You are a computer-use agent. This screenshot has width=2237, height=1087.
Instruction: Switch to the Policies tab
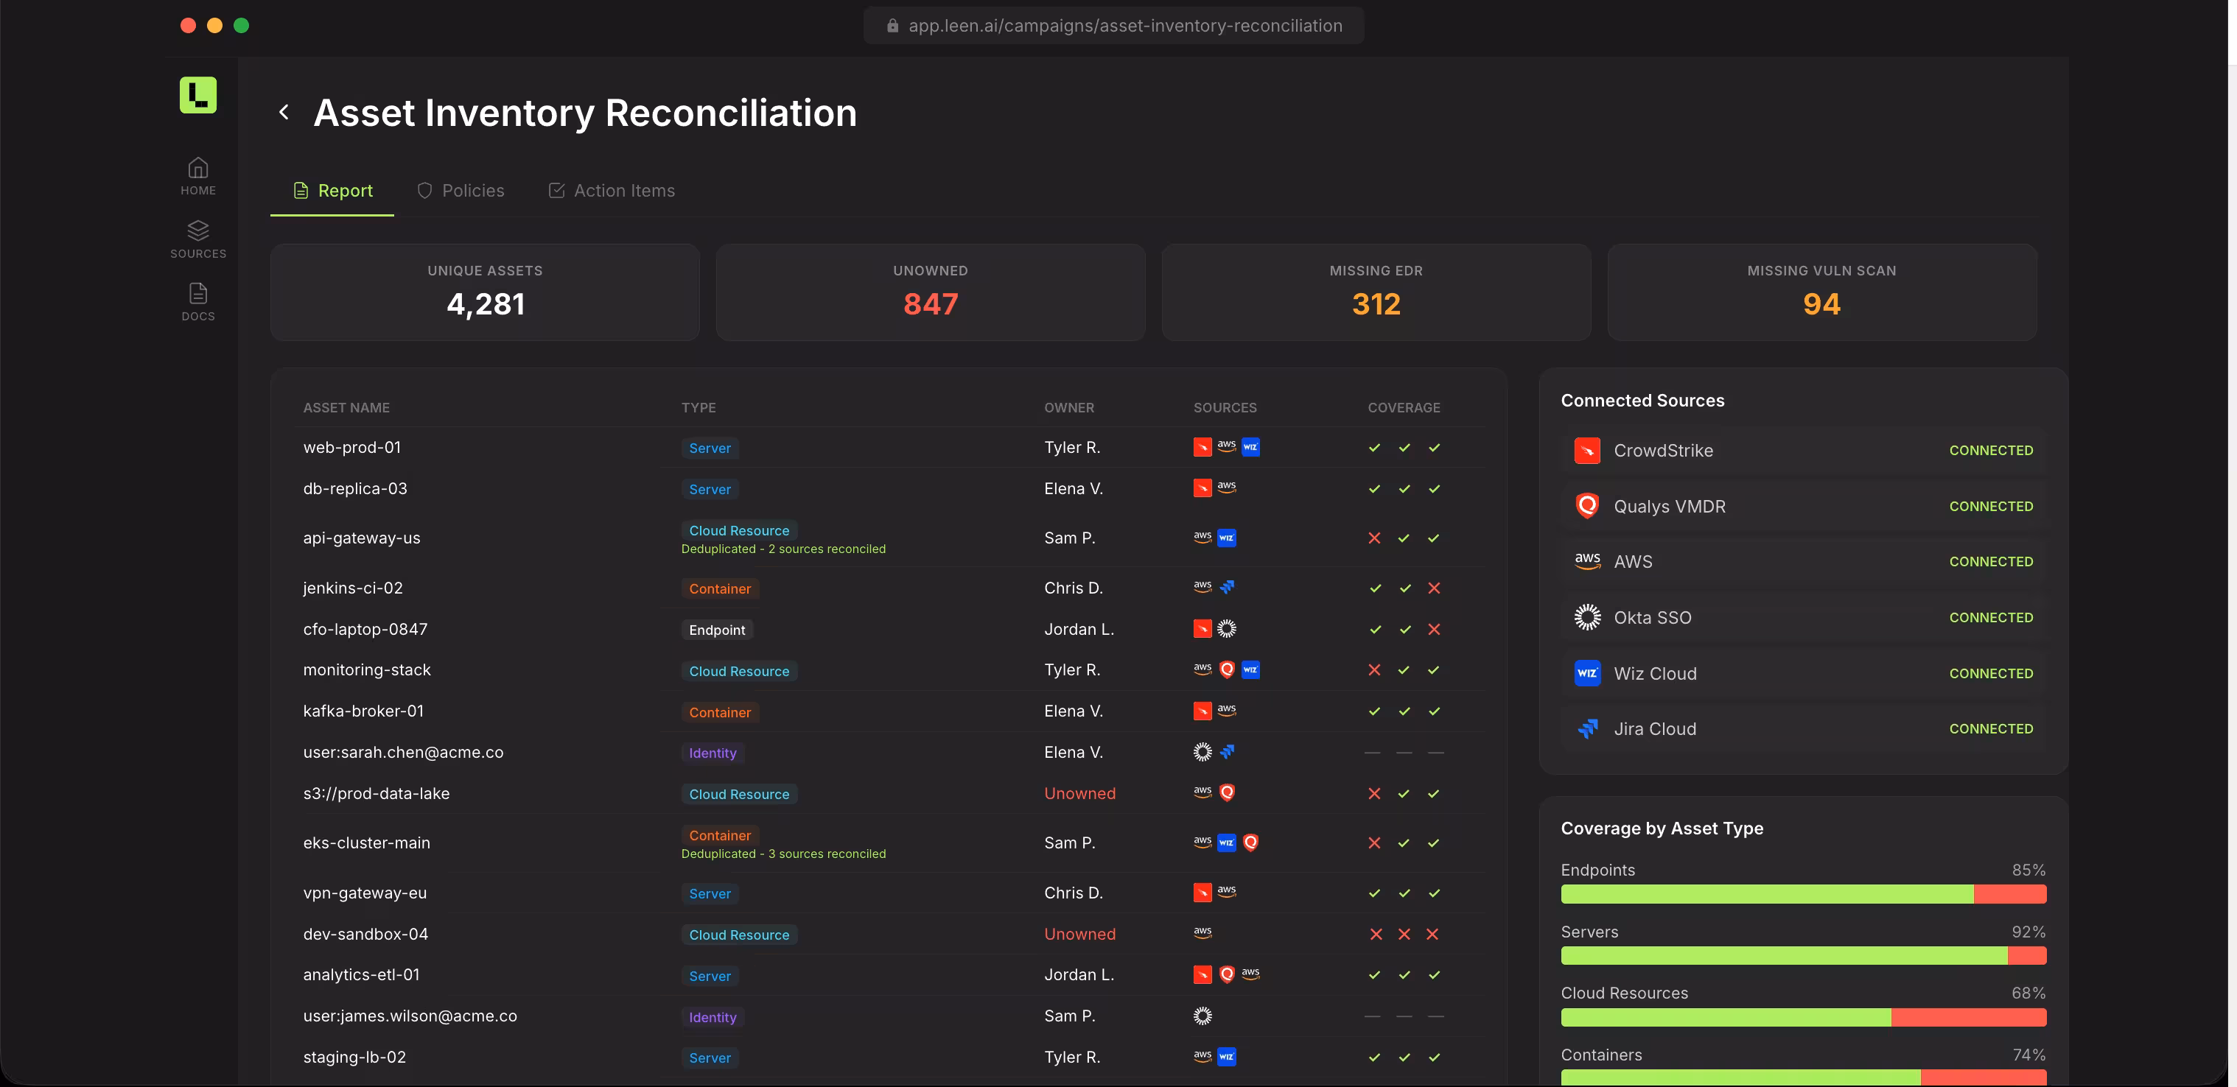click(461, 190)
